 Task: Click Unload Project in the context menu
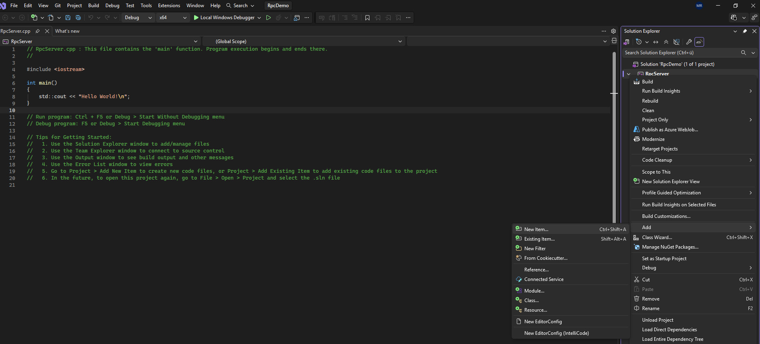pyautogui.click(x=694, y=320)
